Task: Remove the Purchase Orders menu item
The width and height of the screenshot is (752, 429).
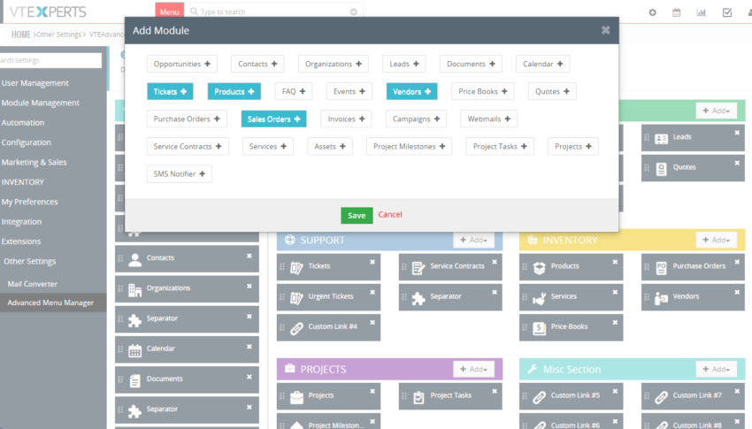Action: point(737,262)
